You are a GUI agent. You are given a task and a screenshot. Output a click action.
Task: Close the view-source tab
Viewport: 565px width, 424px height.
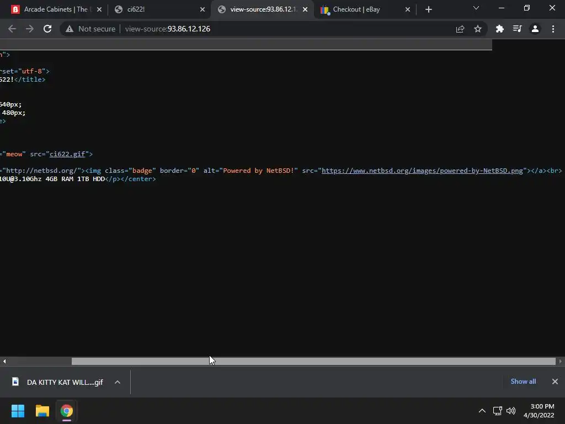305,10
